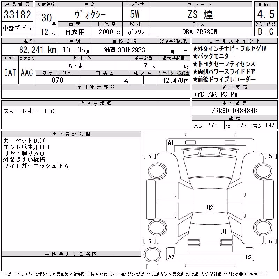The width and height of the screenshot is (279, 279).
Task: Click 事務局よりご案内 header
Action: (x=71, y=254)
